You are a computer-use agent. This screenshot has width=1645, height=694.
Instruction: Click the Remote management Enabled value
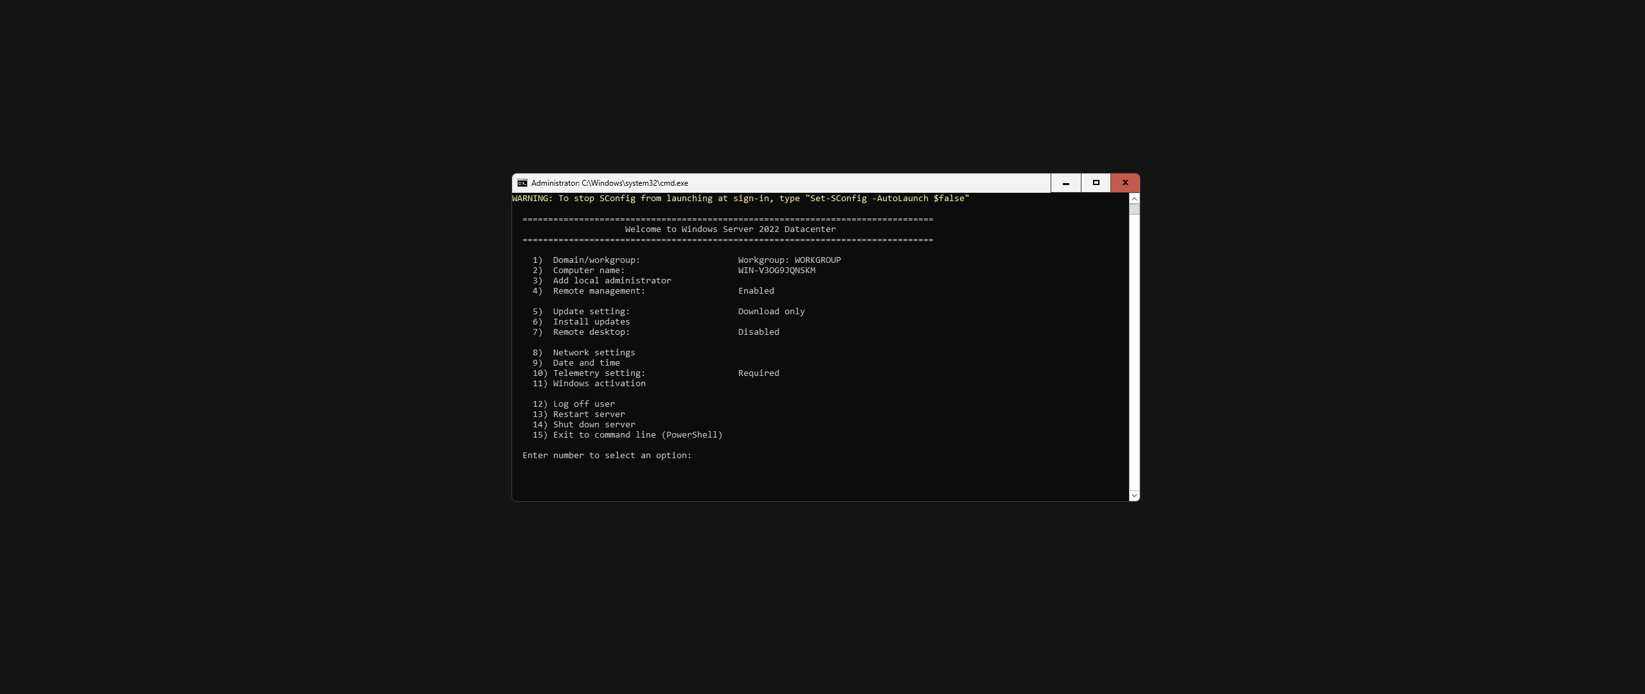pos(756,291)
